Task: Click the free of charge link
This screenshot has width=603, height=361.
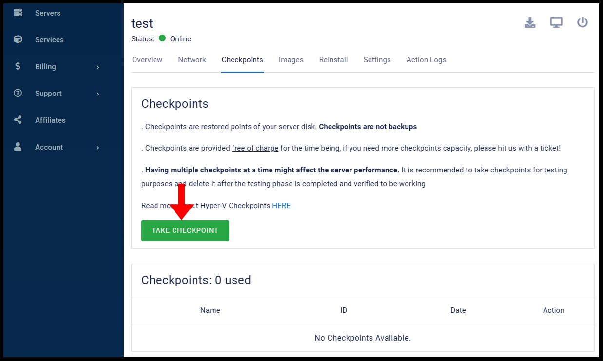Action: click(x=255, y=148)
